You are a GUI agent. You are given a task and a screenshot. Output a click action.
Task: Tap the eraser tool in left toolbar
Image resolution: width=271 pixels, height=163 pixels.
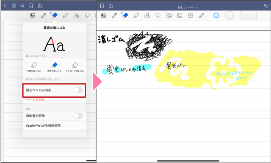pyautogui.click(x=54, y=15)
